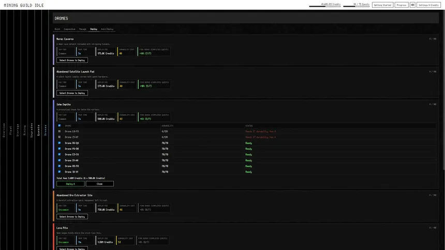The image size is (445, 250).
Task: Click the total fees summary line
Action: coord(81,178)
